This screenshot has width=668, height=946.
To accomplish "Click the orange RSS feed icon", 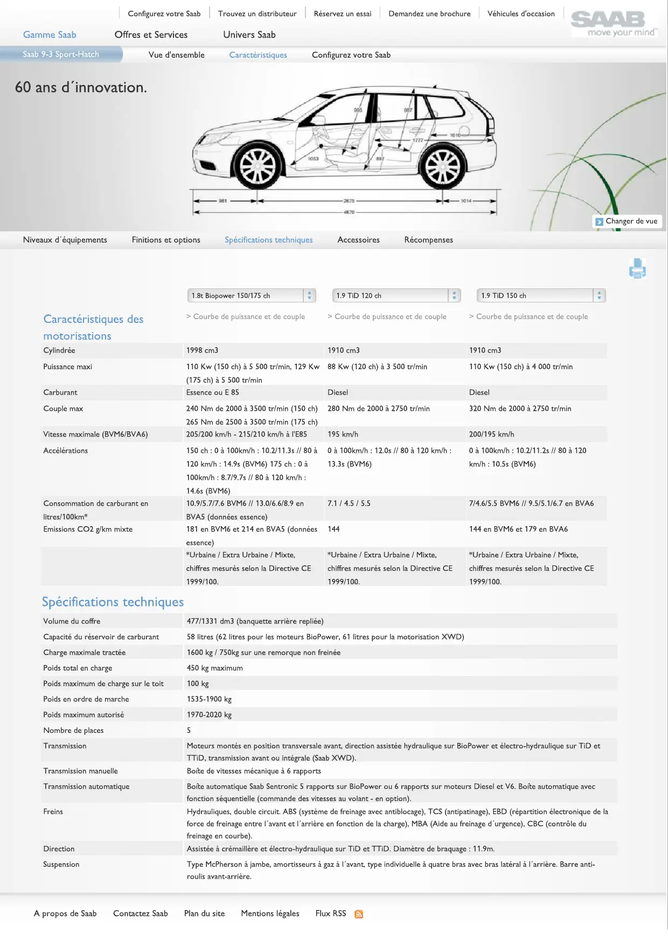I will tap(359, 914).
